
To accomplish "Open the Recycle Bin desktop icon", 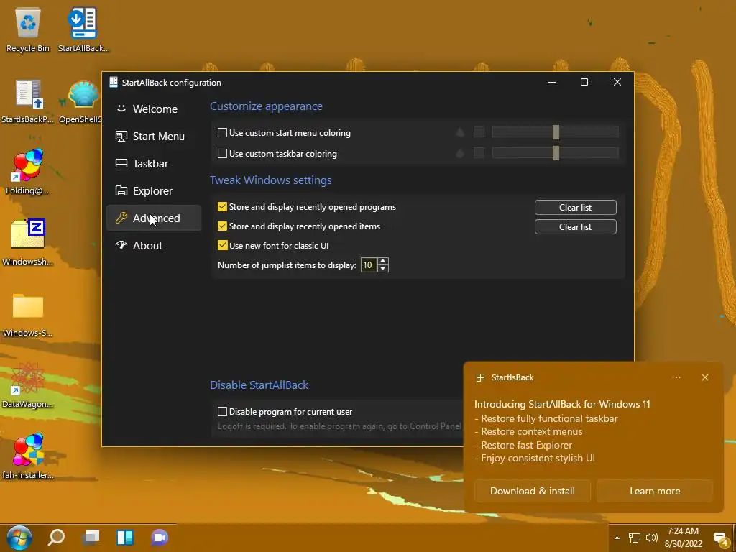I will pyautogui.click(x=28, y=29).
